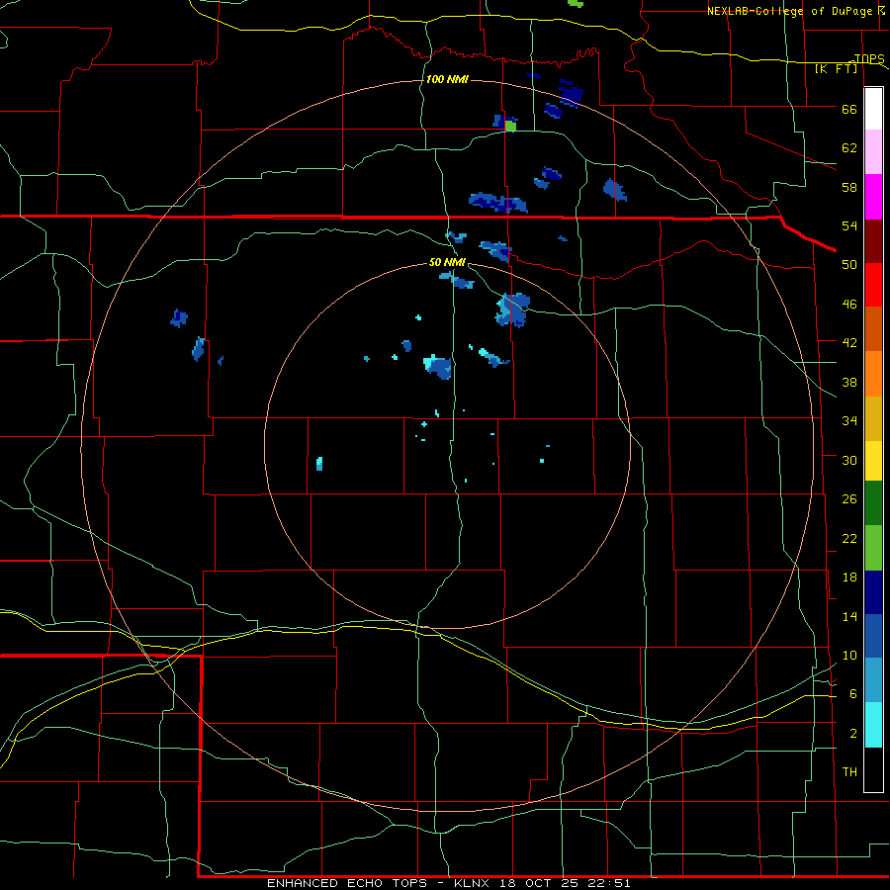Image resolution: width=890 pixels, height=890 pixels.
Task: Choose the dark orange scale segment
Action: (873, 328)
